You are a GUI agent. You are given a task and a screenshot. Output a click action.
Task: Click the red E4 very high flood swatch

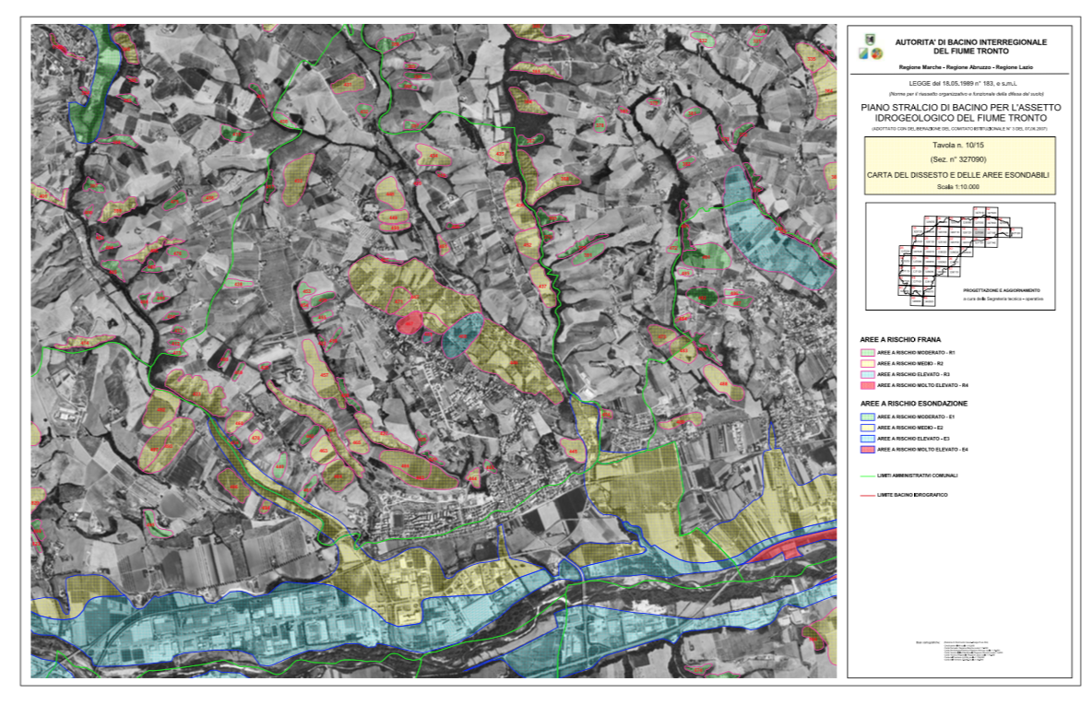(867, 450)
